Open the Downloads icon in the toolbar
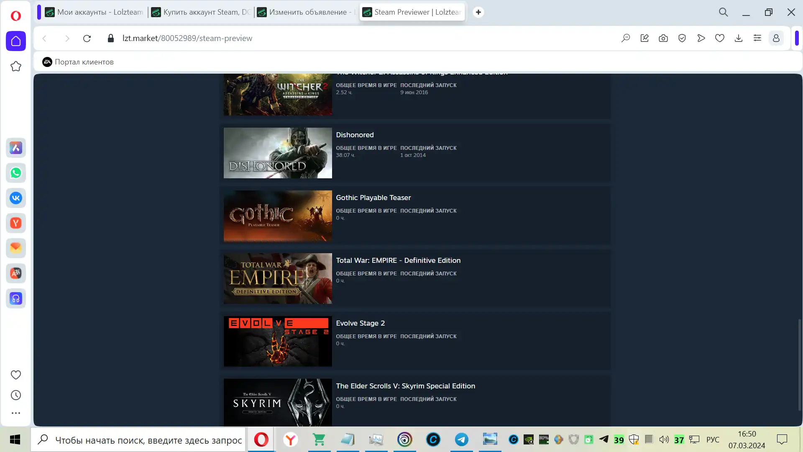This screenshot has height=452, width=803. coord(739,38)
